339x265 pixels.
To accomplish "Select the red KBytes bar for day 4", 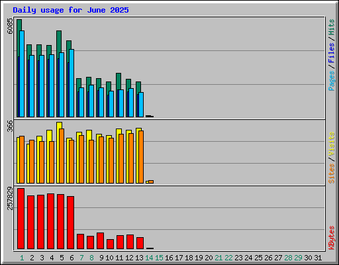I will pyautogui.click(x=50, y=221).
